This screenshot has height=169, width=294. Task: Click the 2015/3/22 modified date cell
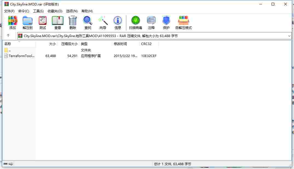click(126, 56)
